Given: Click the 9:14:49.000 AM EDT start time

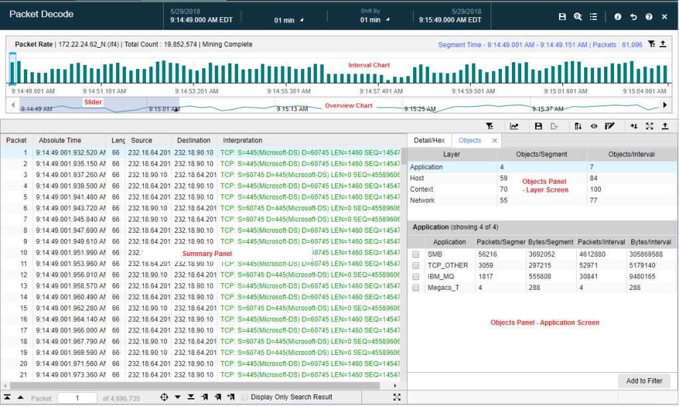Looking at the screenshot, I should coord(202,20).
